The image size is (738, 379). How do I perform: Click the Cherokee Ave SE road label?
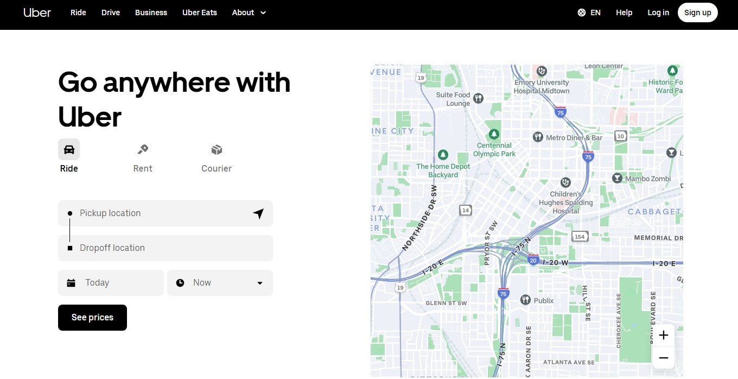tap(619, 320)
